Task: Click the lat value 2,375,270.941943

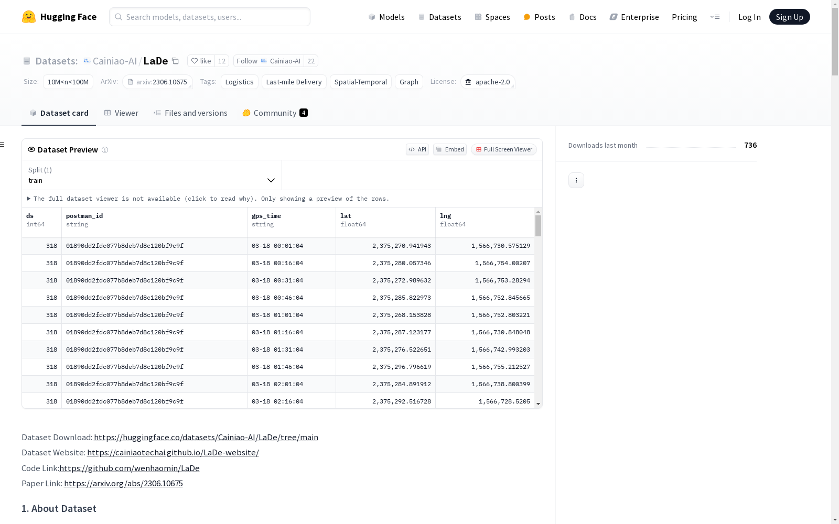Action: [x=402, y=246]
